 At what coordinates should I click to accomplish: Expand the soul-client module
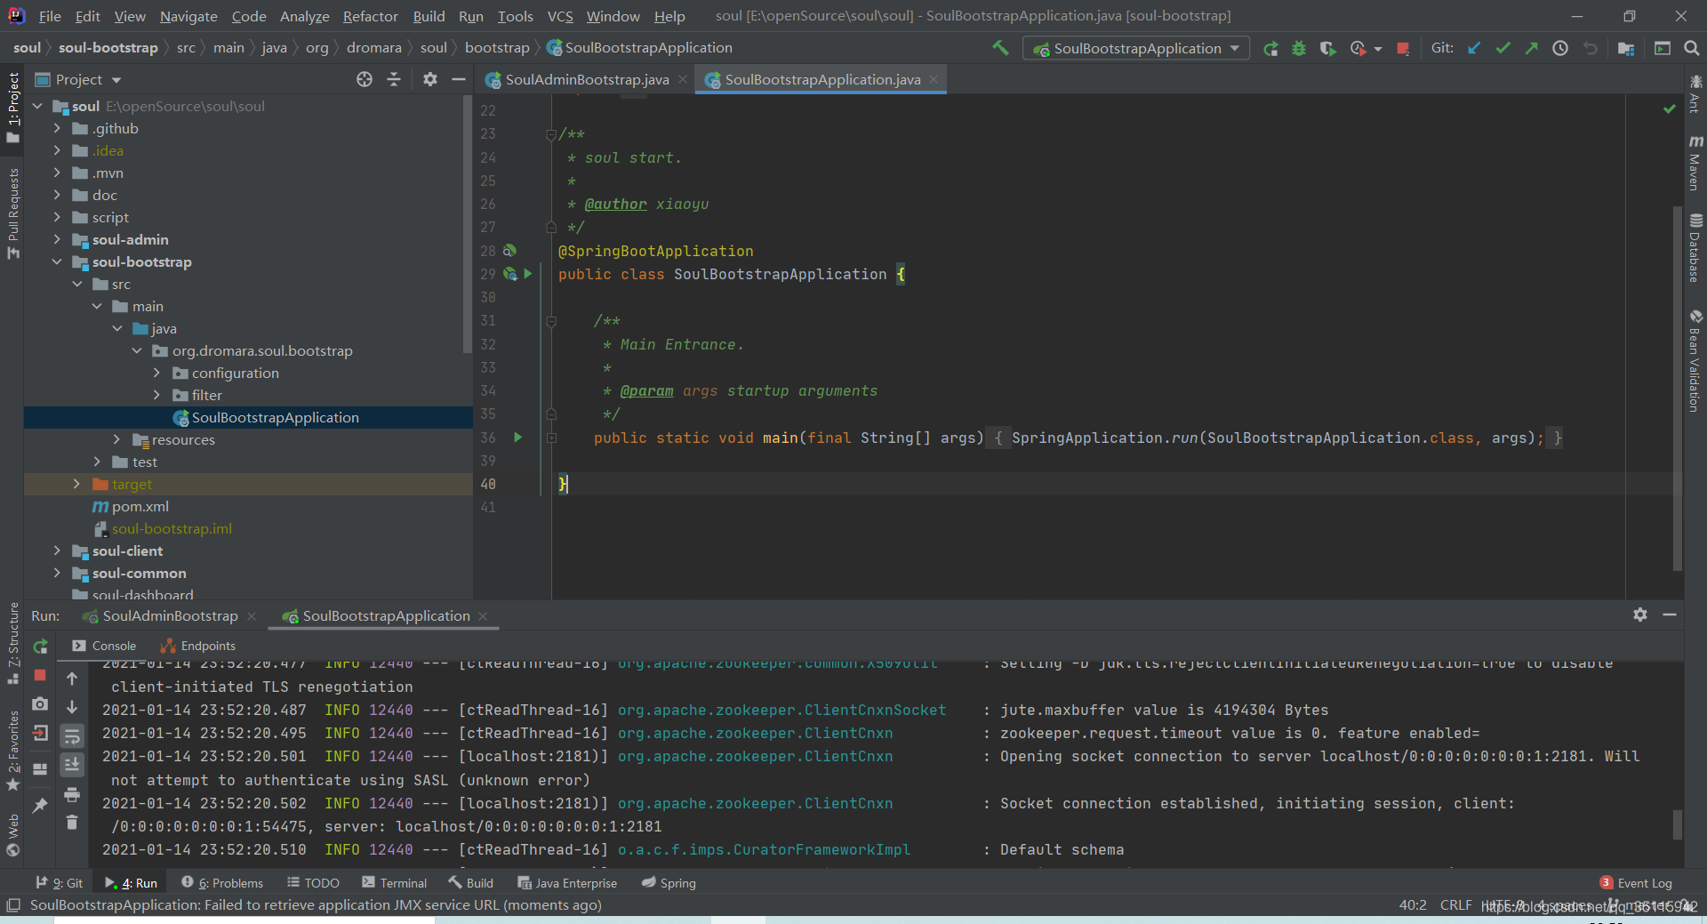pyautogui.click(x=57, y=550)
